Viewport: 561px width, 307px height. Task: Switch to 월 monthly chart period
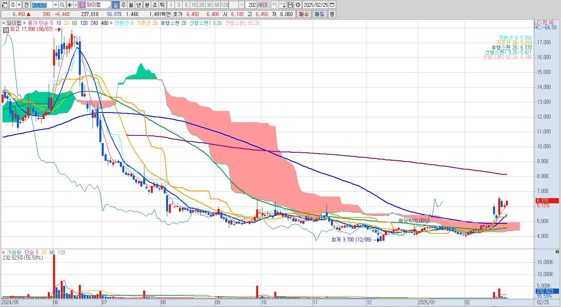131,5
